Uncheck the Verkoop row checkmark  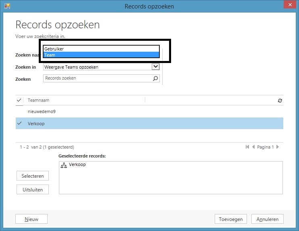(19, 124)
